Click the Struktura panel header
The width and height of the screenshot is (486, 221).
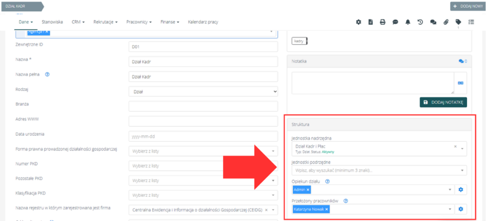coord(379,125)
